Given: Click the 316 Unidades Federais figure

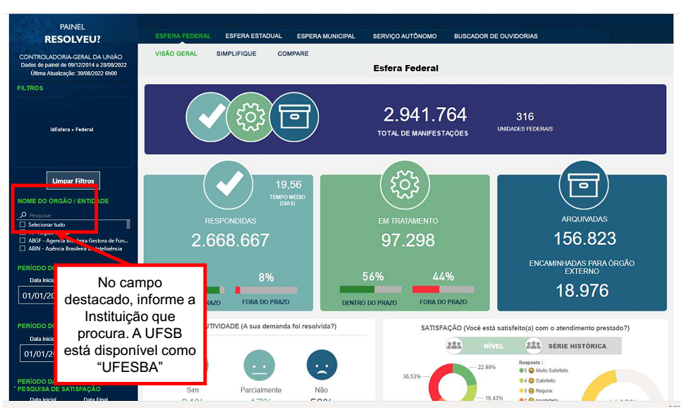Looking at the screenshot, I should click(525, 116).
